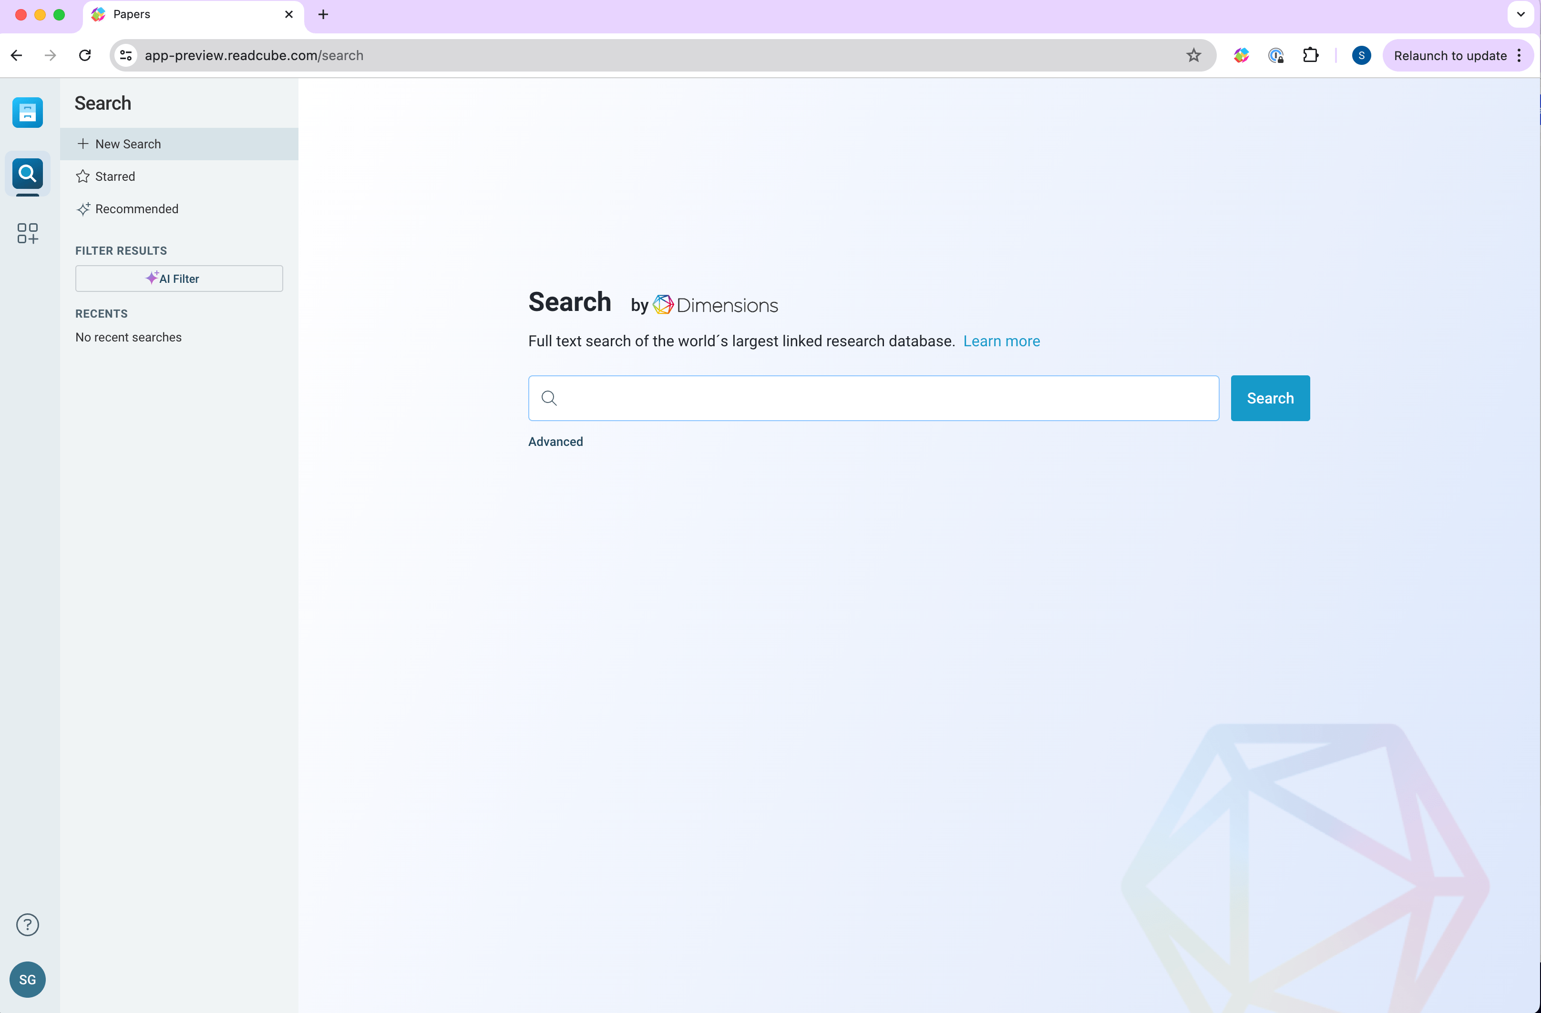View site information icon in address bar

(126, 56)
